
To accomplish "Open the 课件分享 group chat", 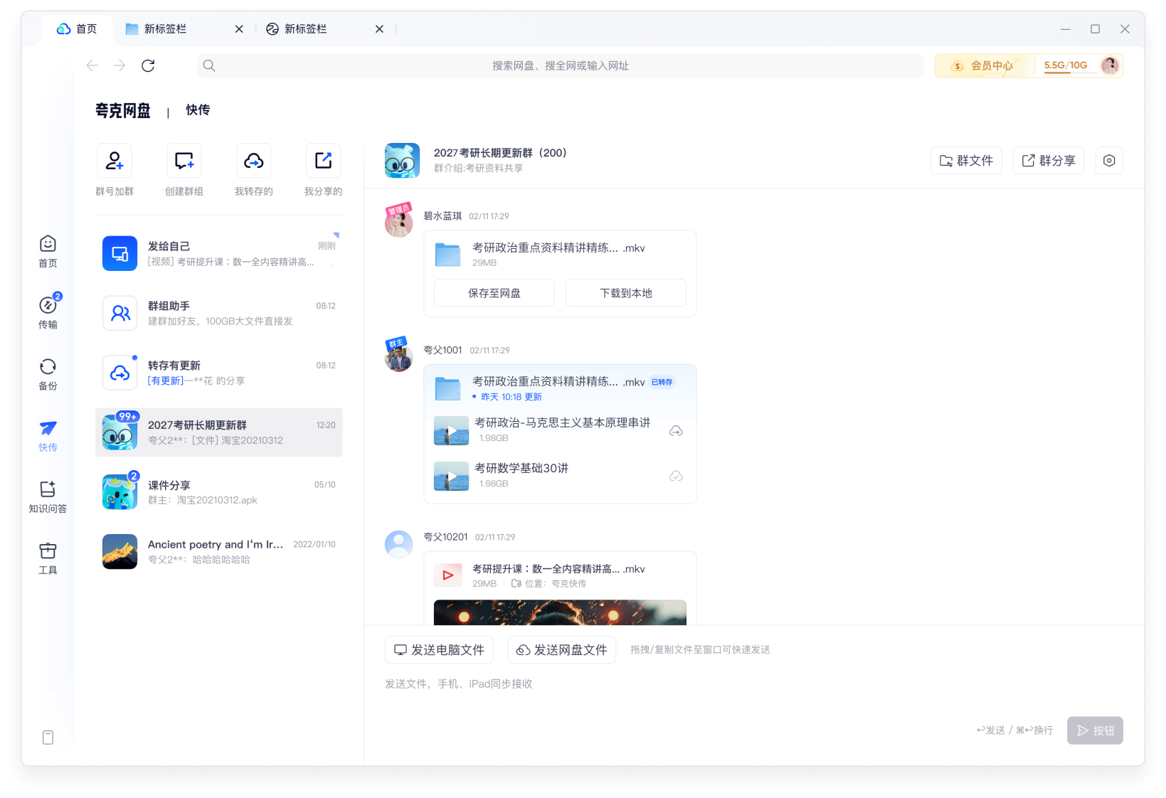I will tap(218, 492).
